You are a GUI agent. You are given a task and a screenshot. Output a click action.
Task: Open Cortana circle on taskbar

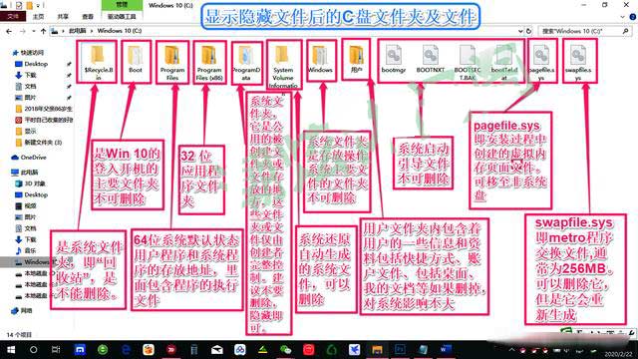(x=33, y=350)
